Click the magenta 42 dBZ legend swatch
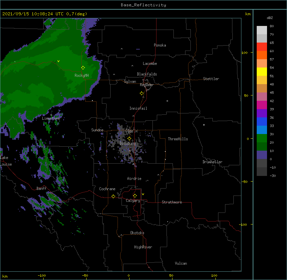The height and width of the screenshot is (280, 287). click(262, 105)
